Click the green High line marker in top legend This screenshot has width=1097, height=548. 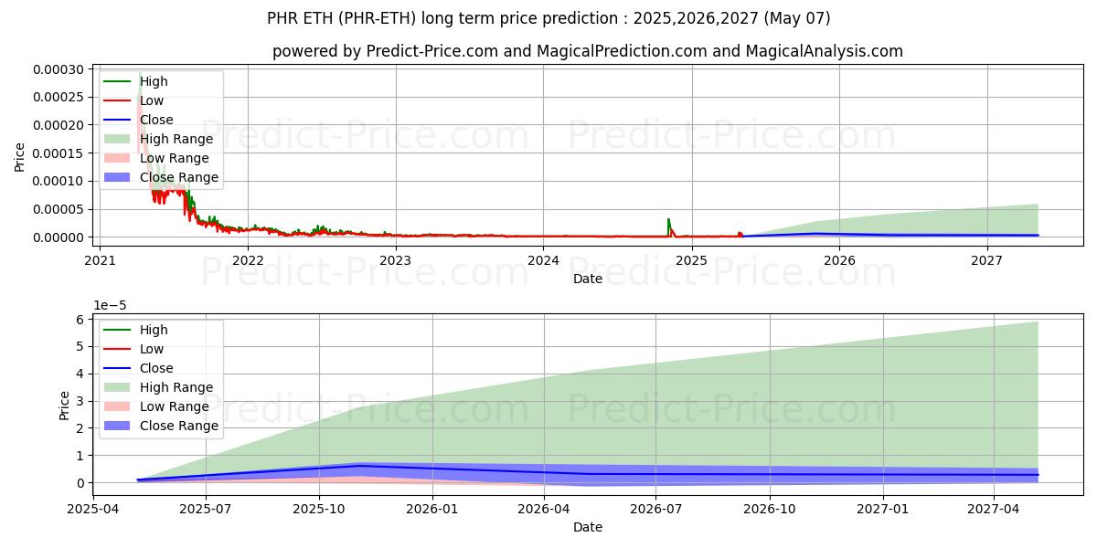(118, 81)
